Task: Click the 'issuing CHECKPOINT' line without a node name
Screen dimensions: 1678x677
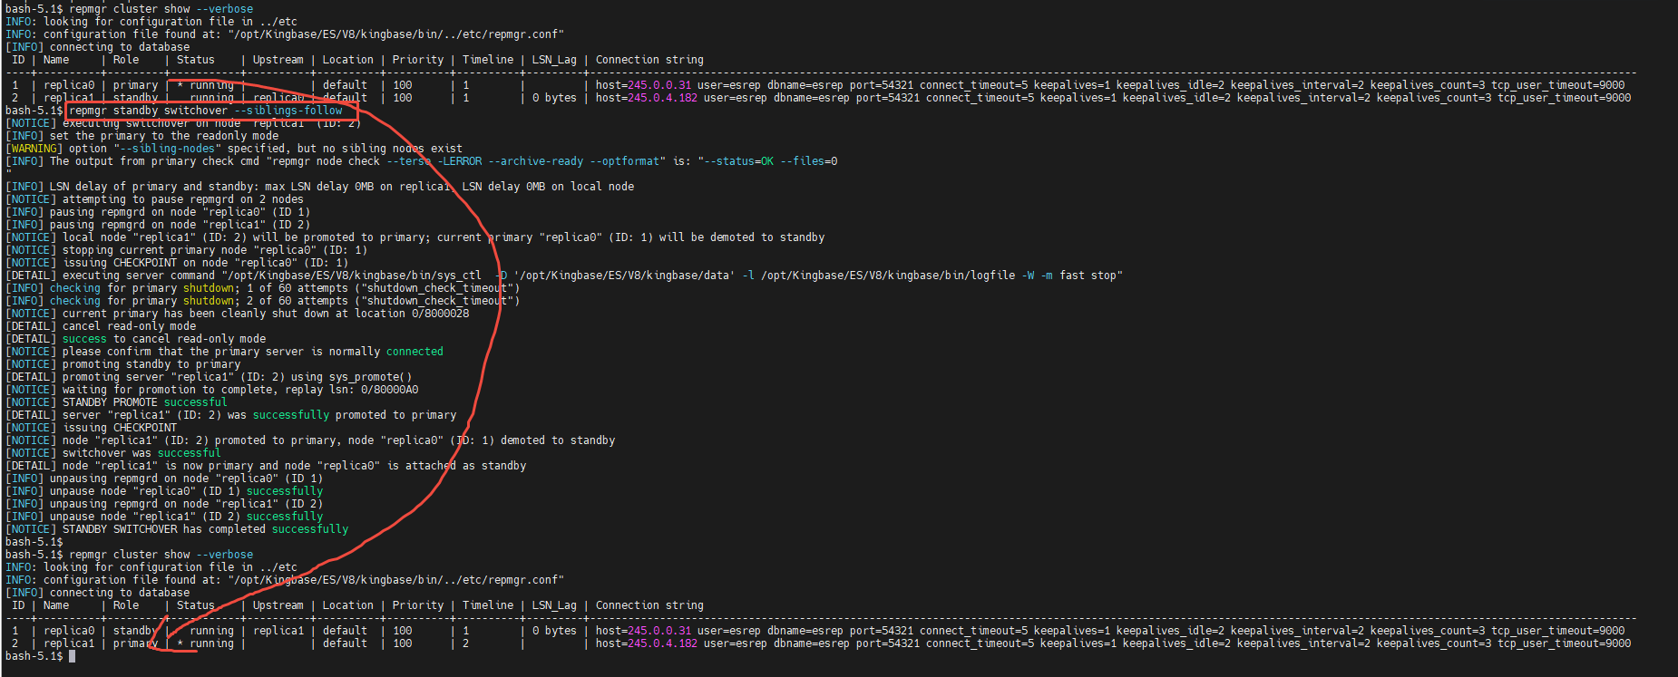Action: coord(92,428)
